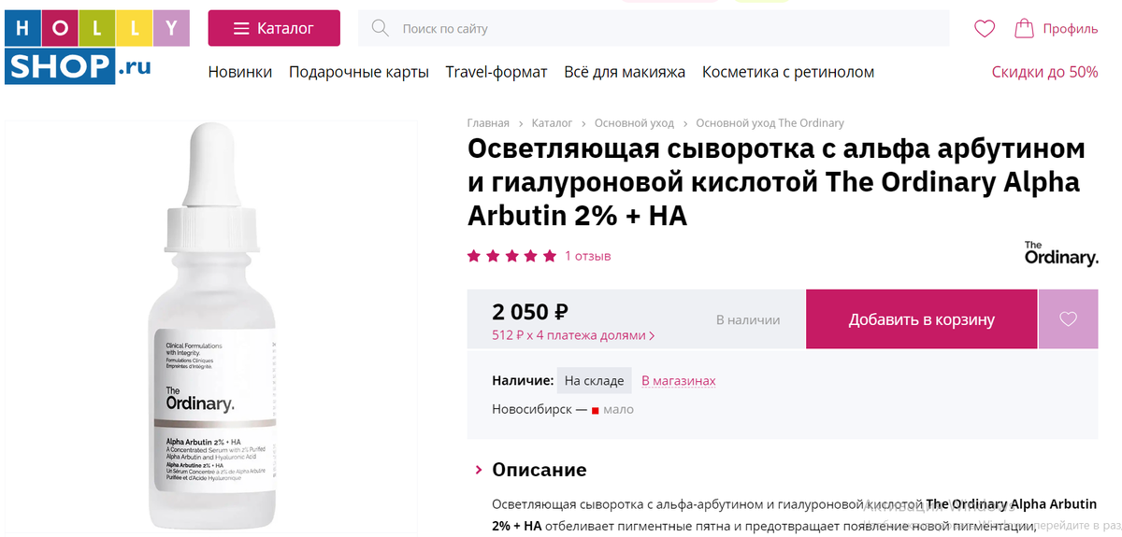Click the serum product image

tap(214, 327)
